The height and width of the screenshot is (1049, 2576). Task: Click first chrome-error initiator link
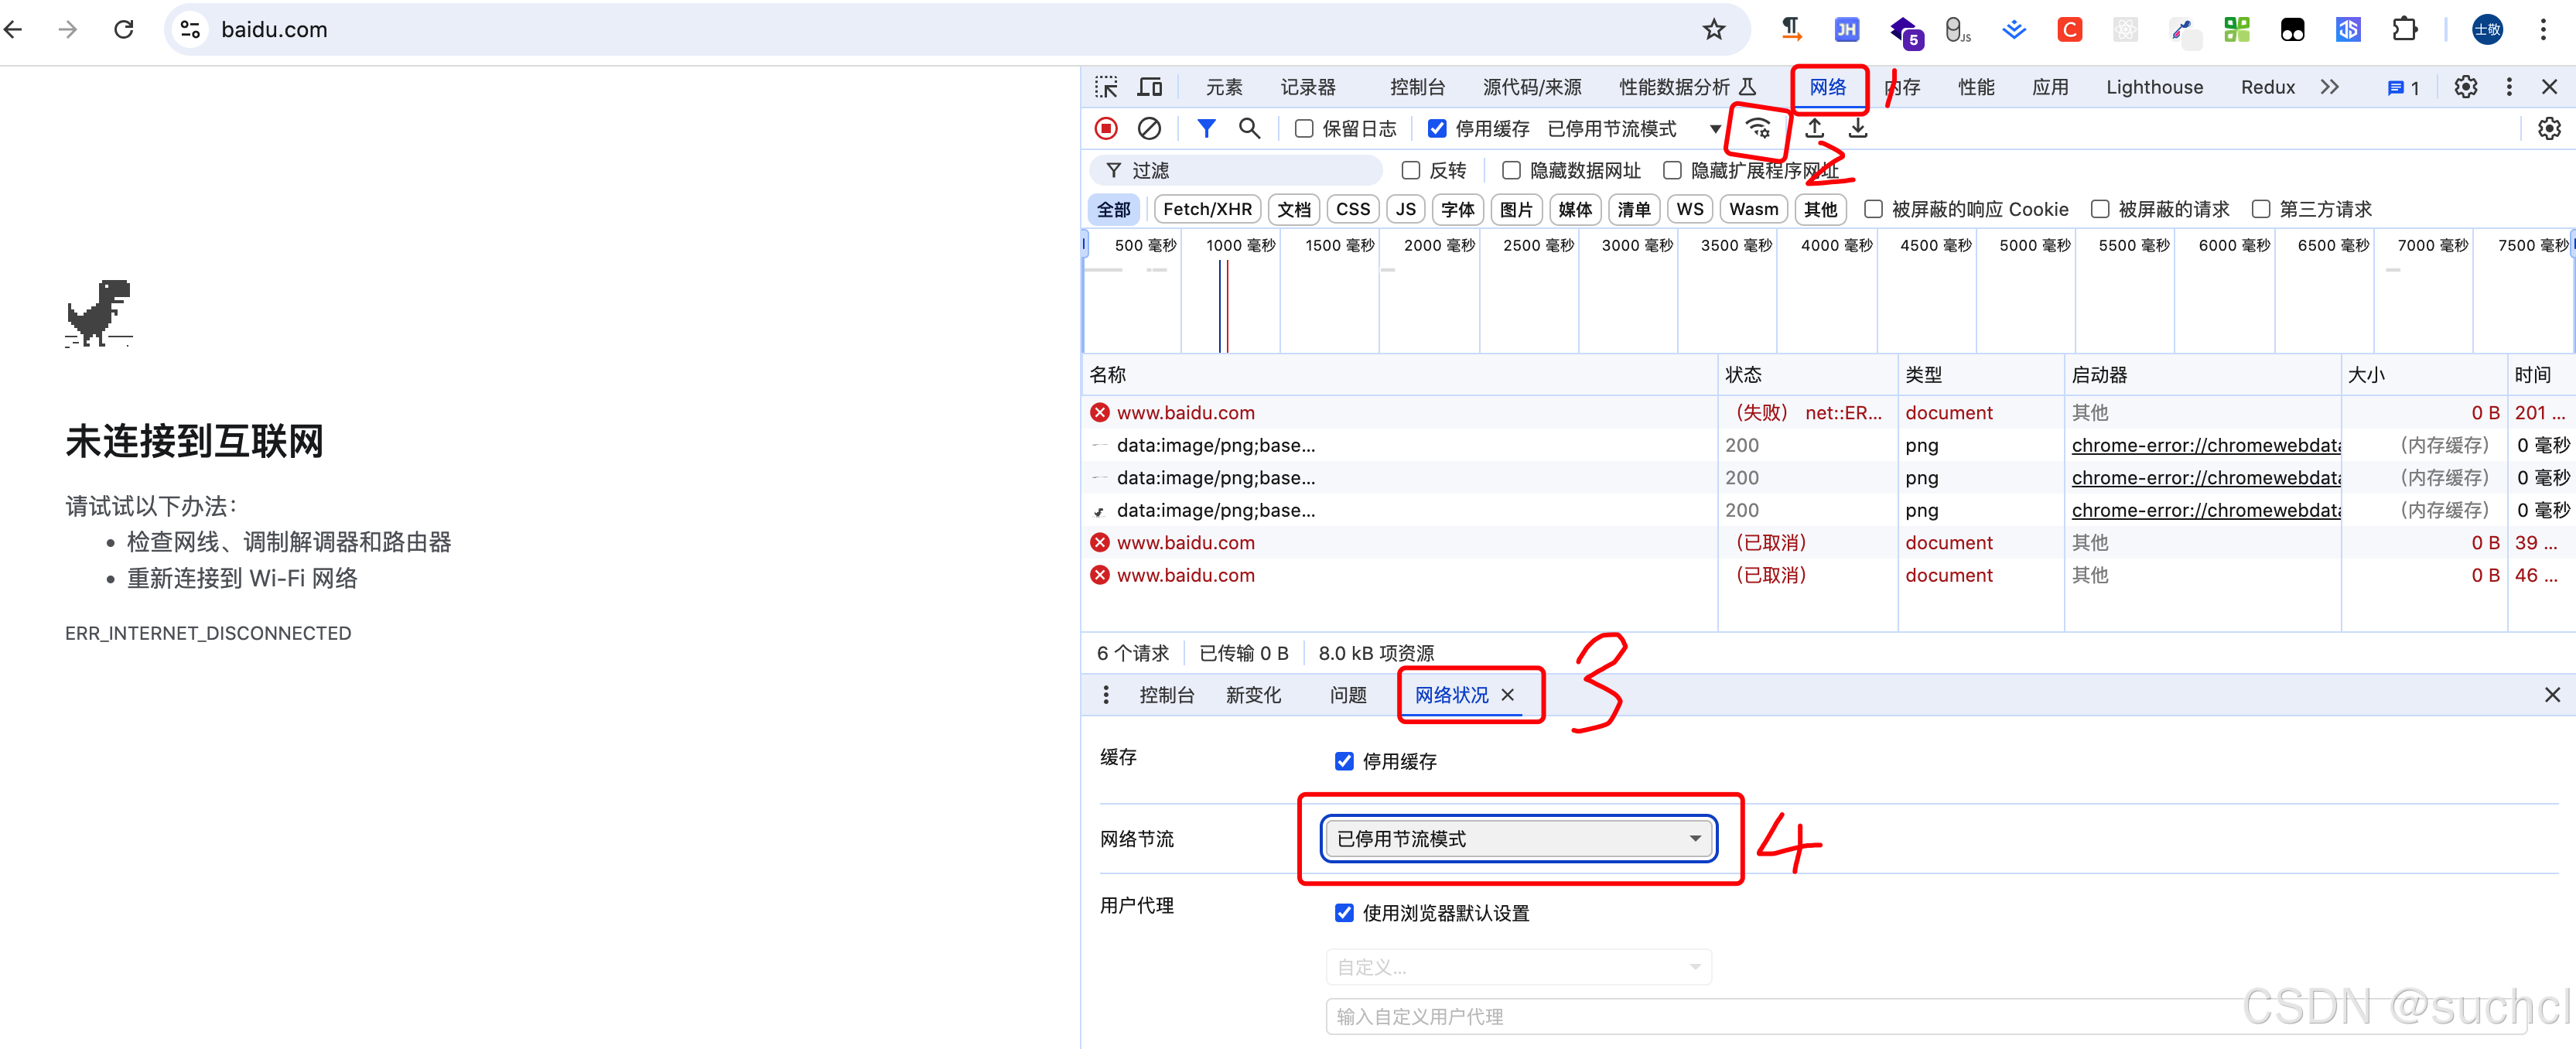pyautogui.click(x=2205, y=445)
